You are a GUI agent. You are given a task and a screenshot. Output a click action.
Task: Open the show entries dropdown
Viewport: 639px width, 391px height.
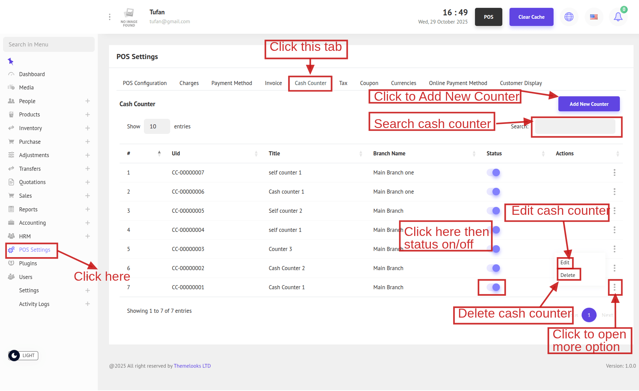click(157, 126)
